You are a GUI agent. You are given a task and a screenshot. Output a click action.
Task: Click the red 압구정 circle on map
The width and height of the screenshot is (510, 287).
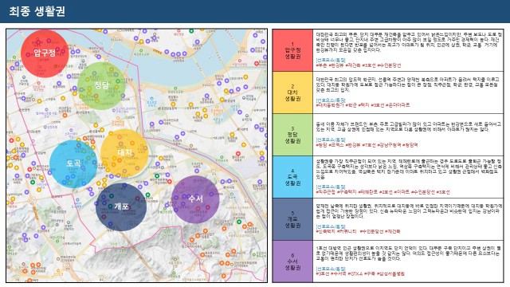point(45,53)
